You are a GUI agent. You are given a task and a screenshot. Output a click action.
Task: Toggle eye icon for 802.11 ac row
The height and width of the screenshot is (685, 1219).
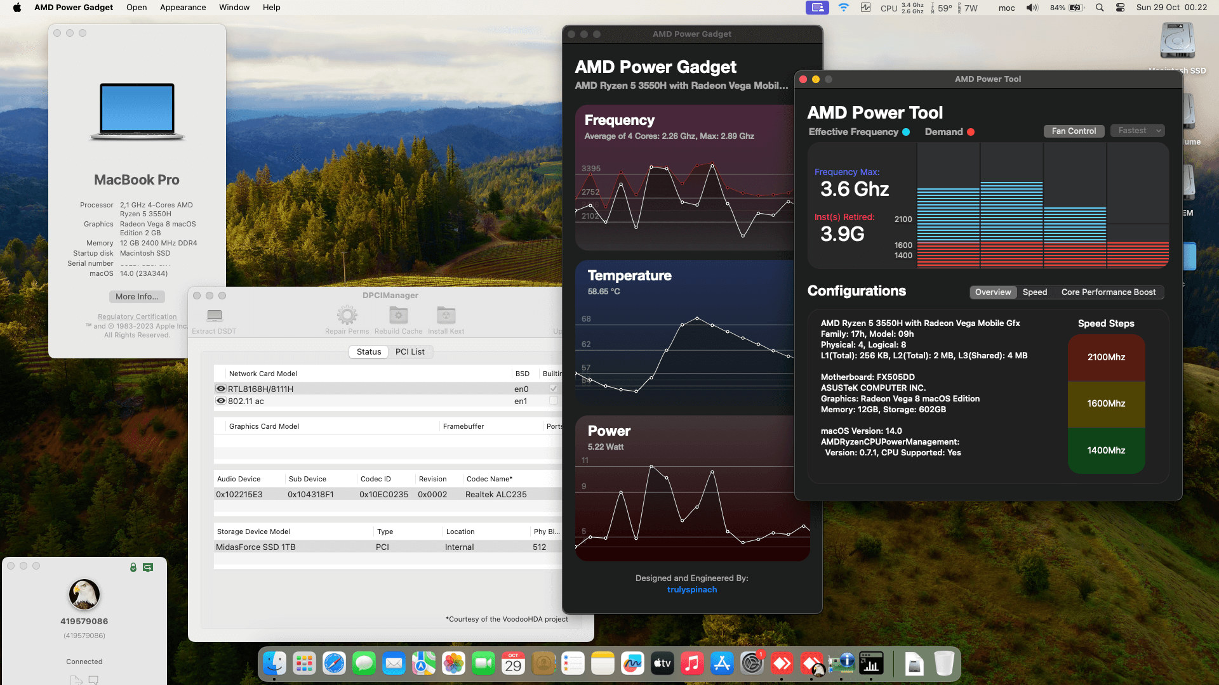[221, 401]
